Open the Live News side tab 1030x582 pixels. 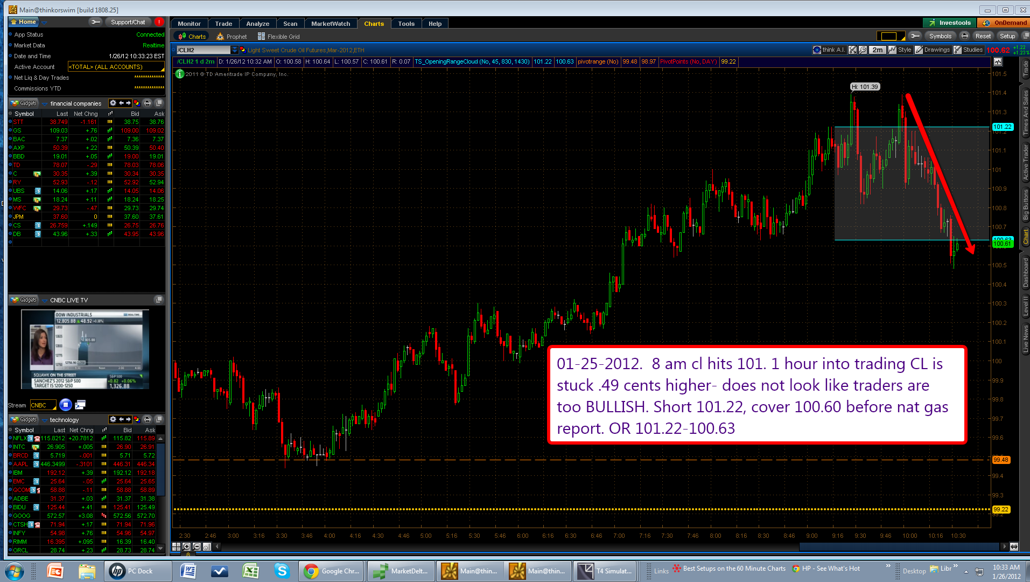(x=1025, y=339)
